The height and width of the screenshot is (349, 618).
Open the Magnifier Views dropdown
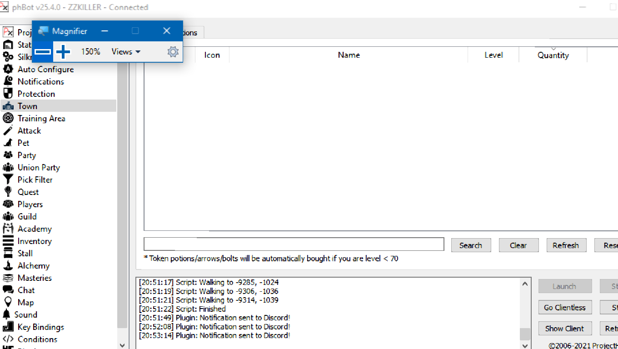(x=126, y=52)
